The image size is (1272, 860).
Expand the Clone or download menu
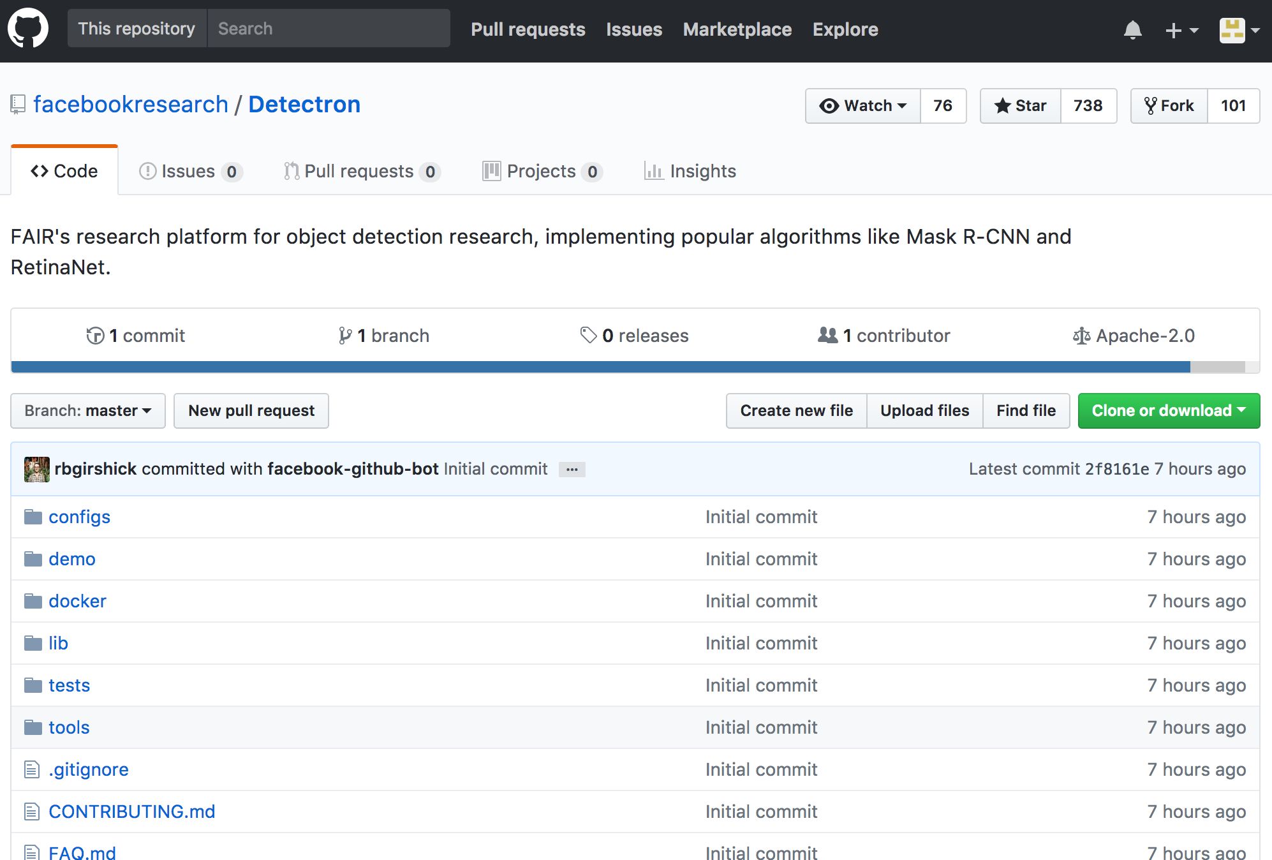coord(1168,411)
